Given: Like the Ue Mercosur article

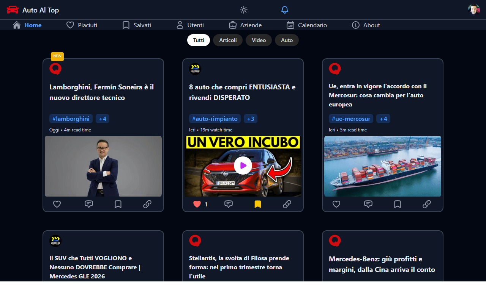Looking at the screenshot, I should pyautogui.click(x=336, y=204).
